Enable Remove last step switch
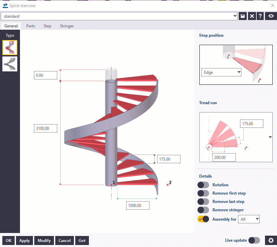This screenshot has width=277, height=247. coord(203,202)
